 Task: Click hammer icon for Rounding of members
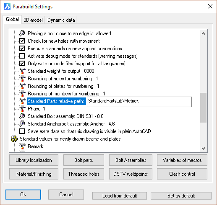[22, 94]
